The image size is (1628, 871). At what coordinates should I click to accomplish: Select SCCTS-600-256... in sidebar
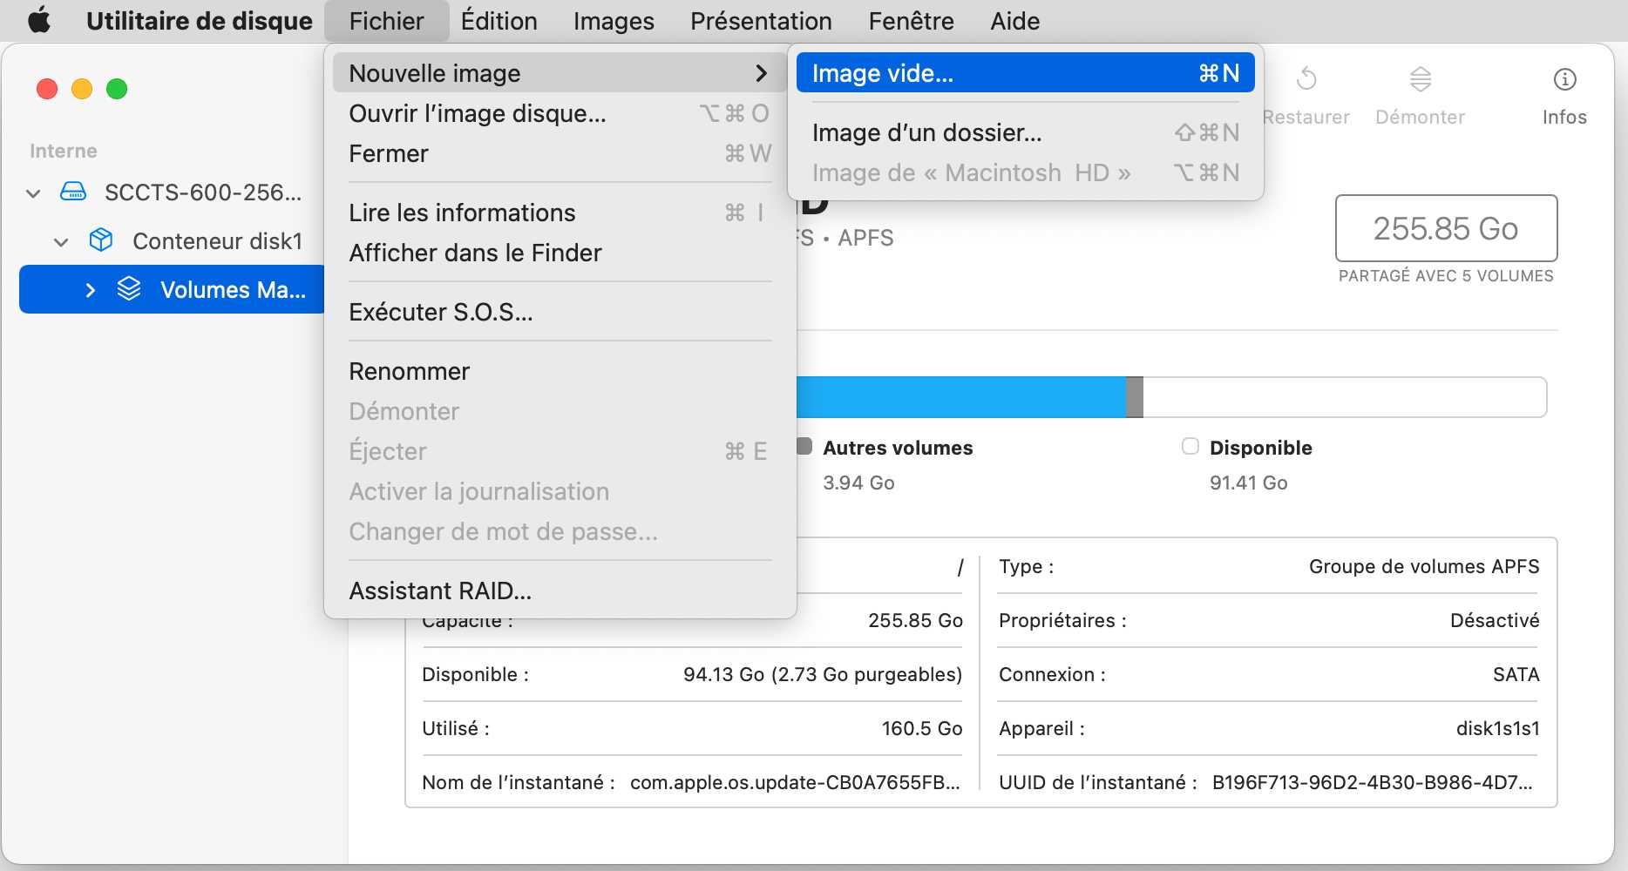tap(172, 192)
